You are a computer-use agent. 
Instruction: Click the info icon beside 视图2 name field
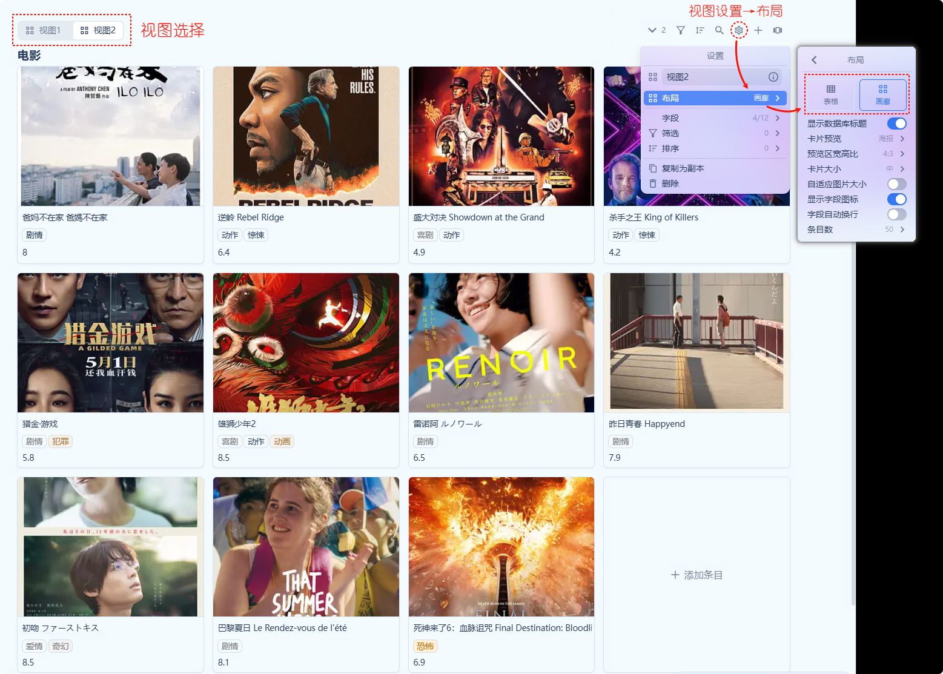pos(773,77)
